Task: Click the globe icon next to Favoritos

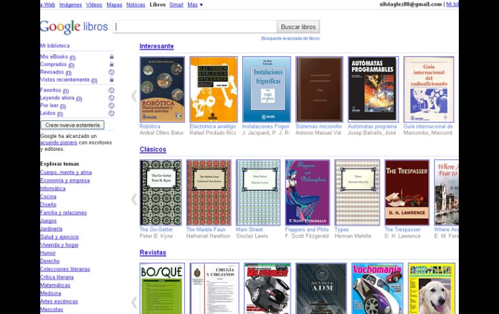Action: point(111,90)
